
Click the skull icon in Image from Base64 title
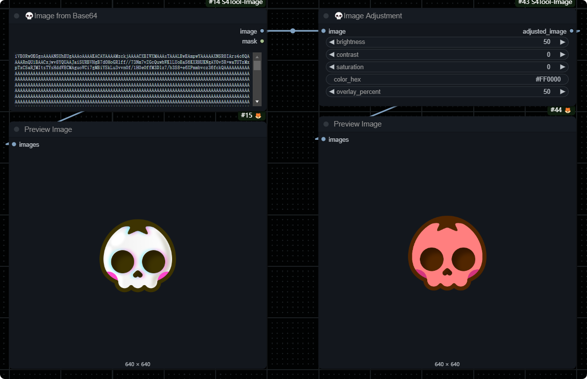pyautogui.click(x=29, y=16)
